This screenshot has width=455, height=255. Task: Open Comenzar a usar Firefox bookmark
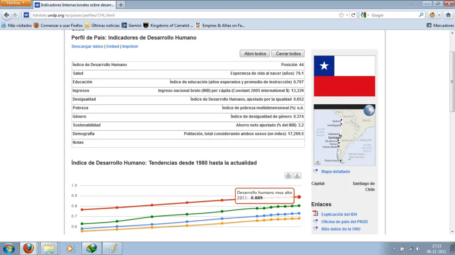[58, 25]
